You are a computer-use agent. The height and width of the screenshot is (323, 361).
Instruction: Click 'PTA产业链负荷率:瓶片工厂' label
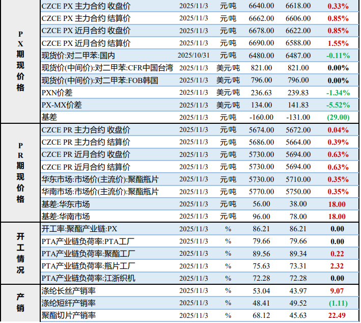89,266
